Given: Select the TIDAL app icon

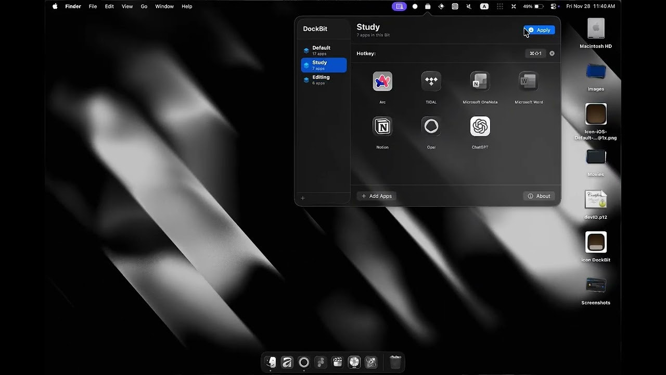Looking at the screenshot, I should 431,81.
